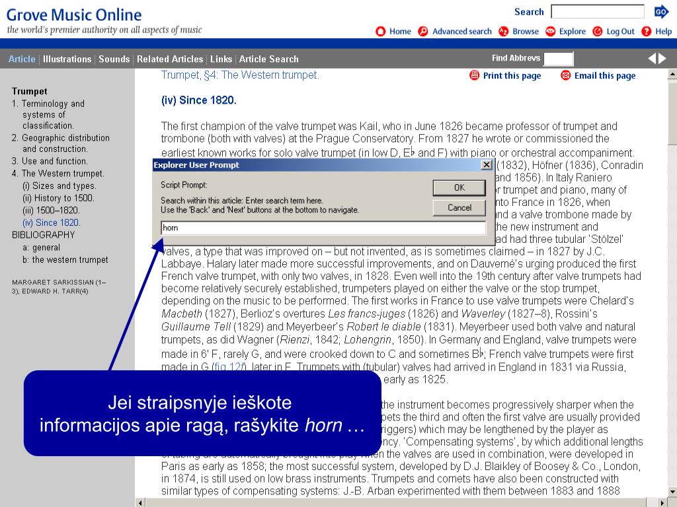Click the horizontal scrollbar right arrow

coord(662,502)
